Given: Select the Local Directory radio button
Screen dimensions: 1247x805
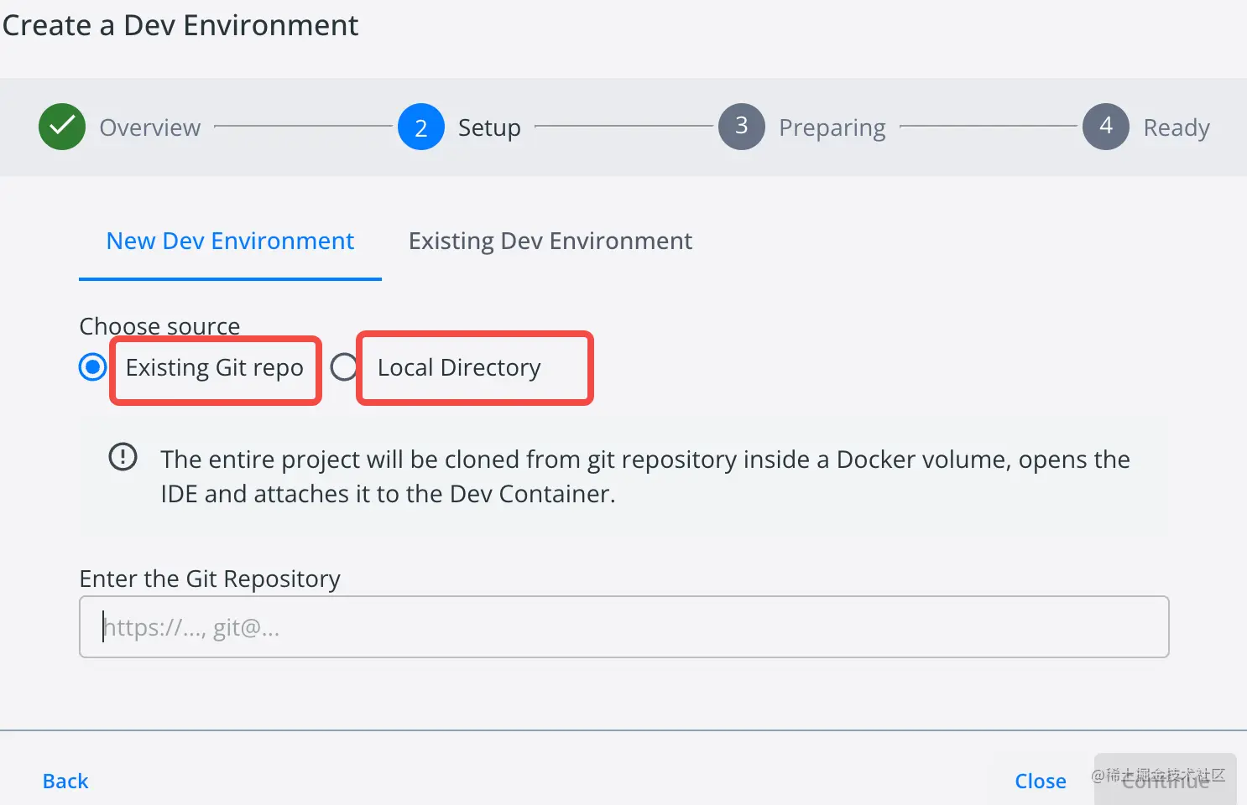Looking at the screenshot, I should pyautogui.click(x=344, y=367).
